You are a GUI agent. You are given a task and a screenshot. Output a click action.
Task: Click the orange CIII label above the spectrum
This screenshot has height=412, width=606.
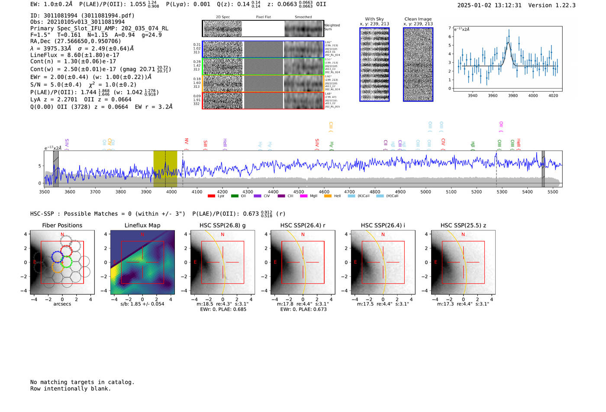pyautogui.click(x=331, y=127)
